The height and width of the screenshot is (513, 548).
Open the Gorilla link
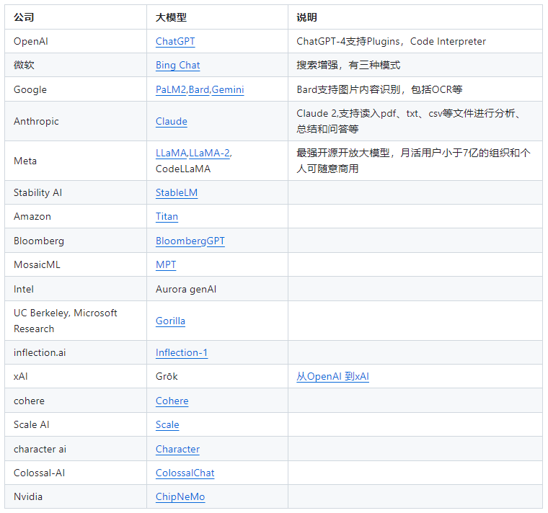tap(170, 321)
